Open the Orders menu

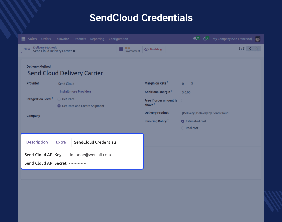click(46, 39)
